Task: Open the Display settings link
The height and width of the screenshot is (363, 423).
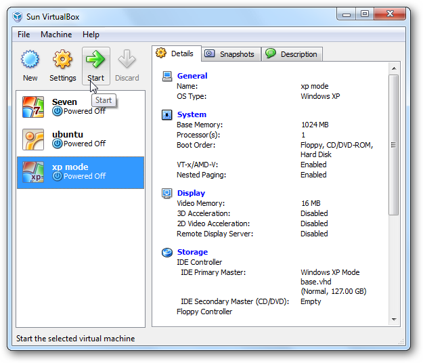Action: pyautogui.click(x=191, y=193)
